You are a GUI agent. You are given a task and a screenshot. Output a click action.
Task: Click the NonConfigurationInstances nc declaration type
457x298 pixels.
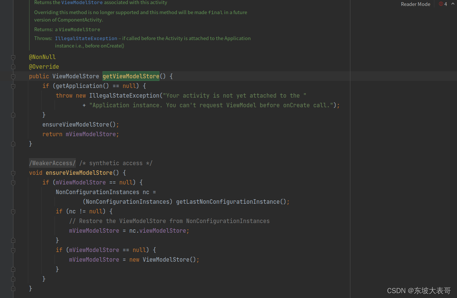click(97, 192)
